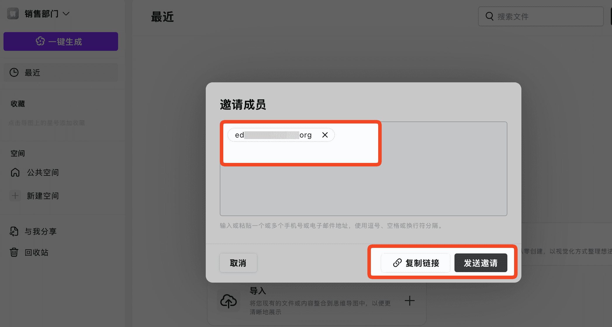Click the 收藏 section header
This screenshot has height=327, width=612.
(18, 104)
